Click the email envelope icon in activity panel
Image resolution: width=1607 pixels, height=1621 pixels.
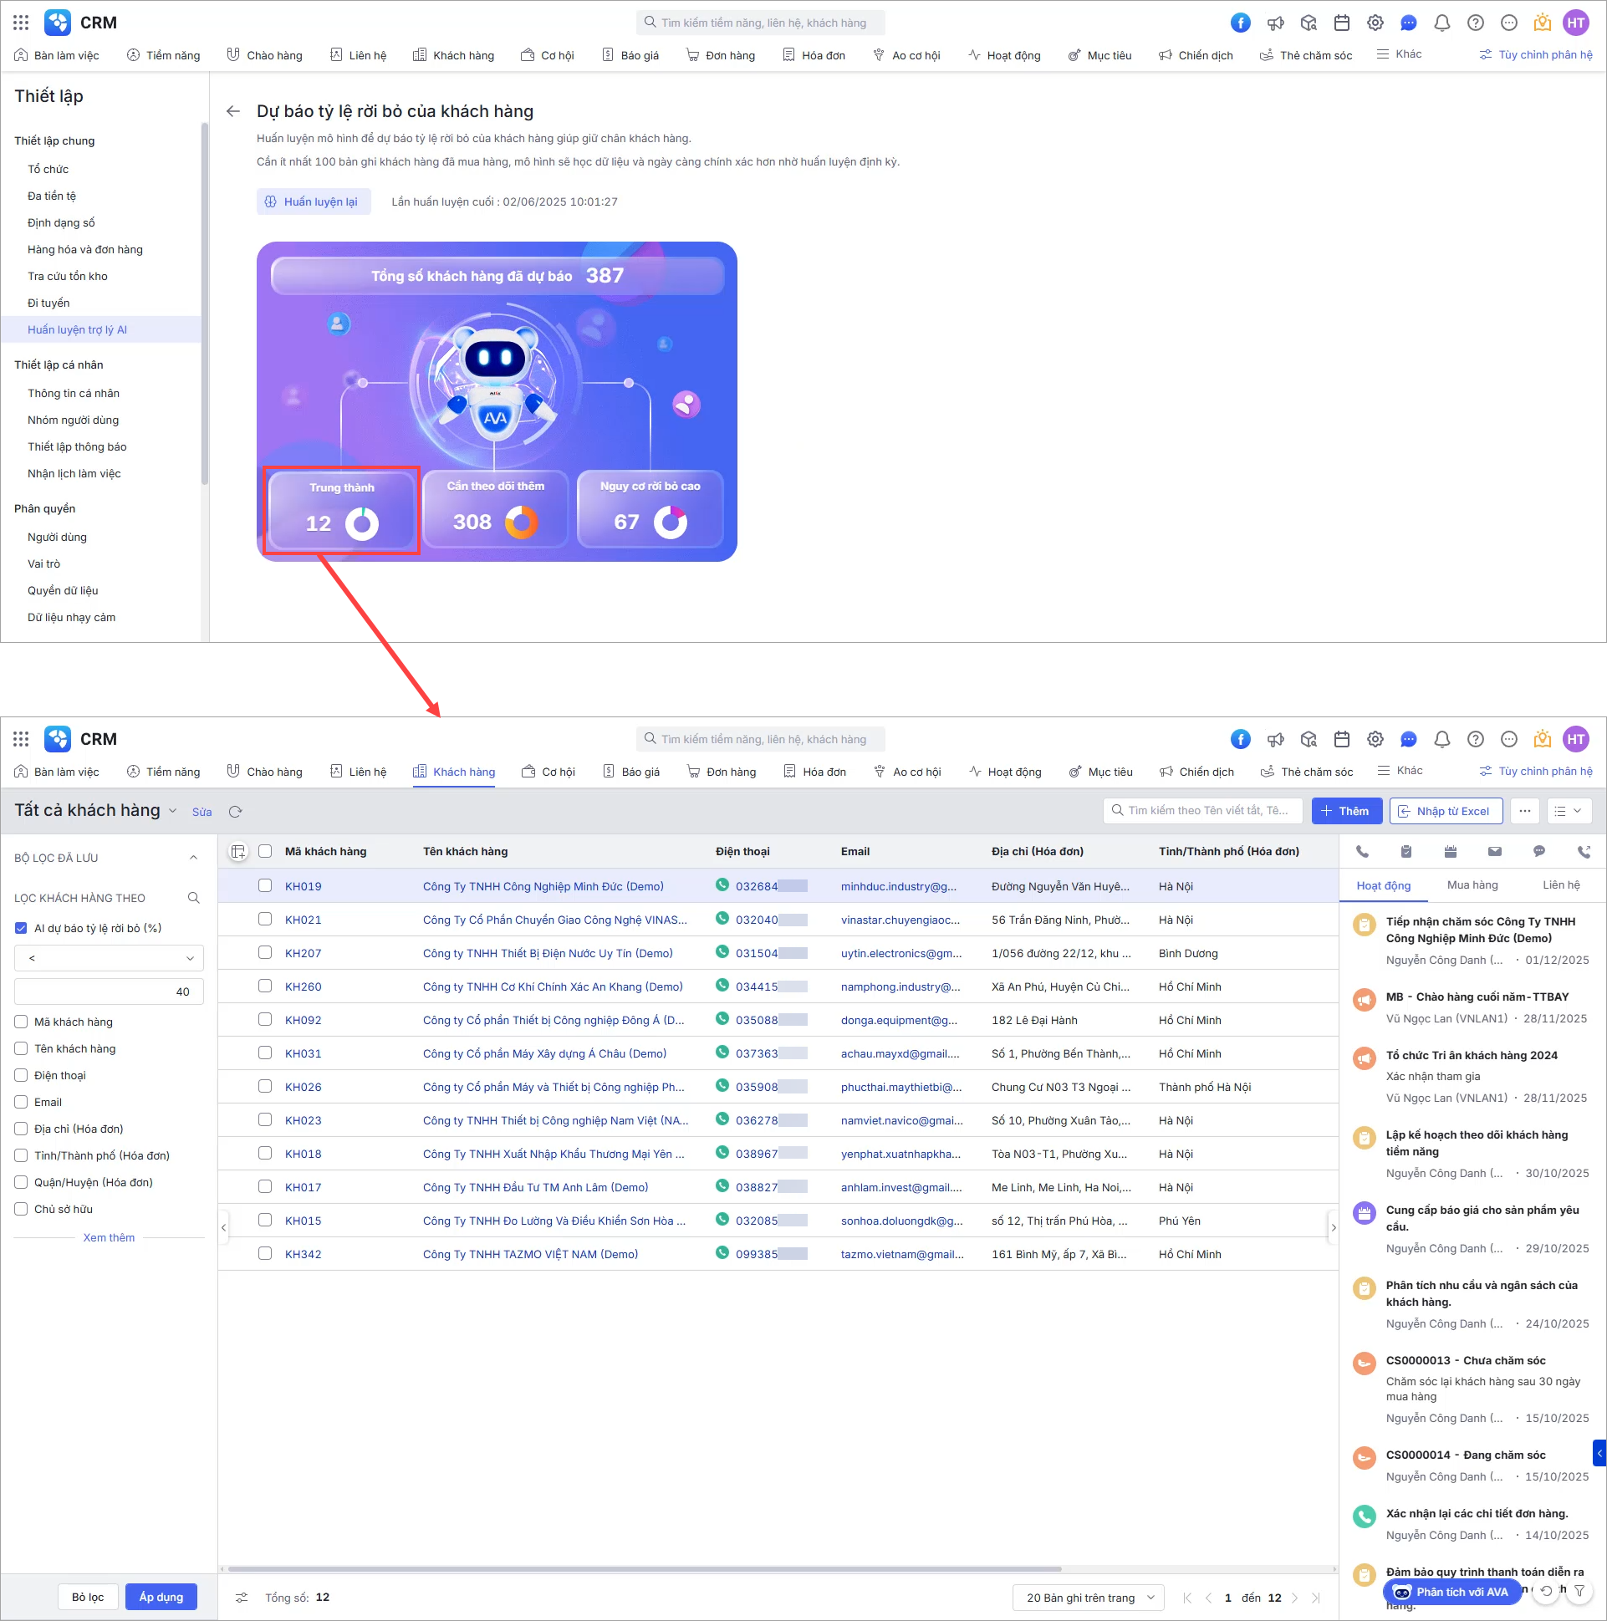coord(1495,852)
